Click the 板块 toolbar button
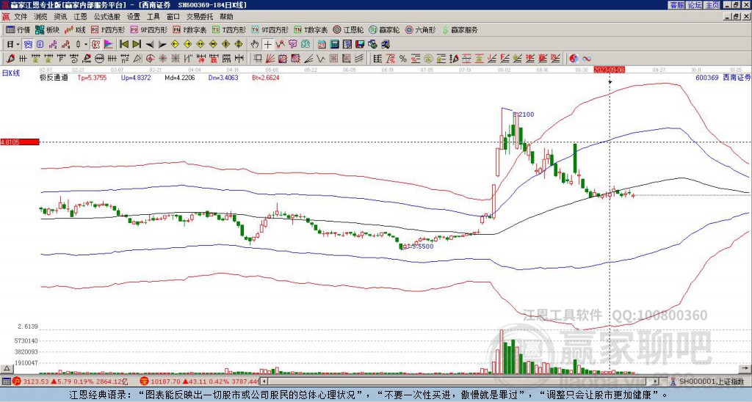 point(47,29)
